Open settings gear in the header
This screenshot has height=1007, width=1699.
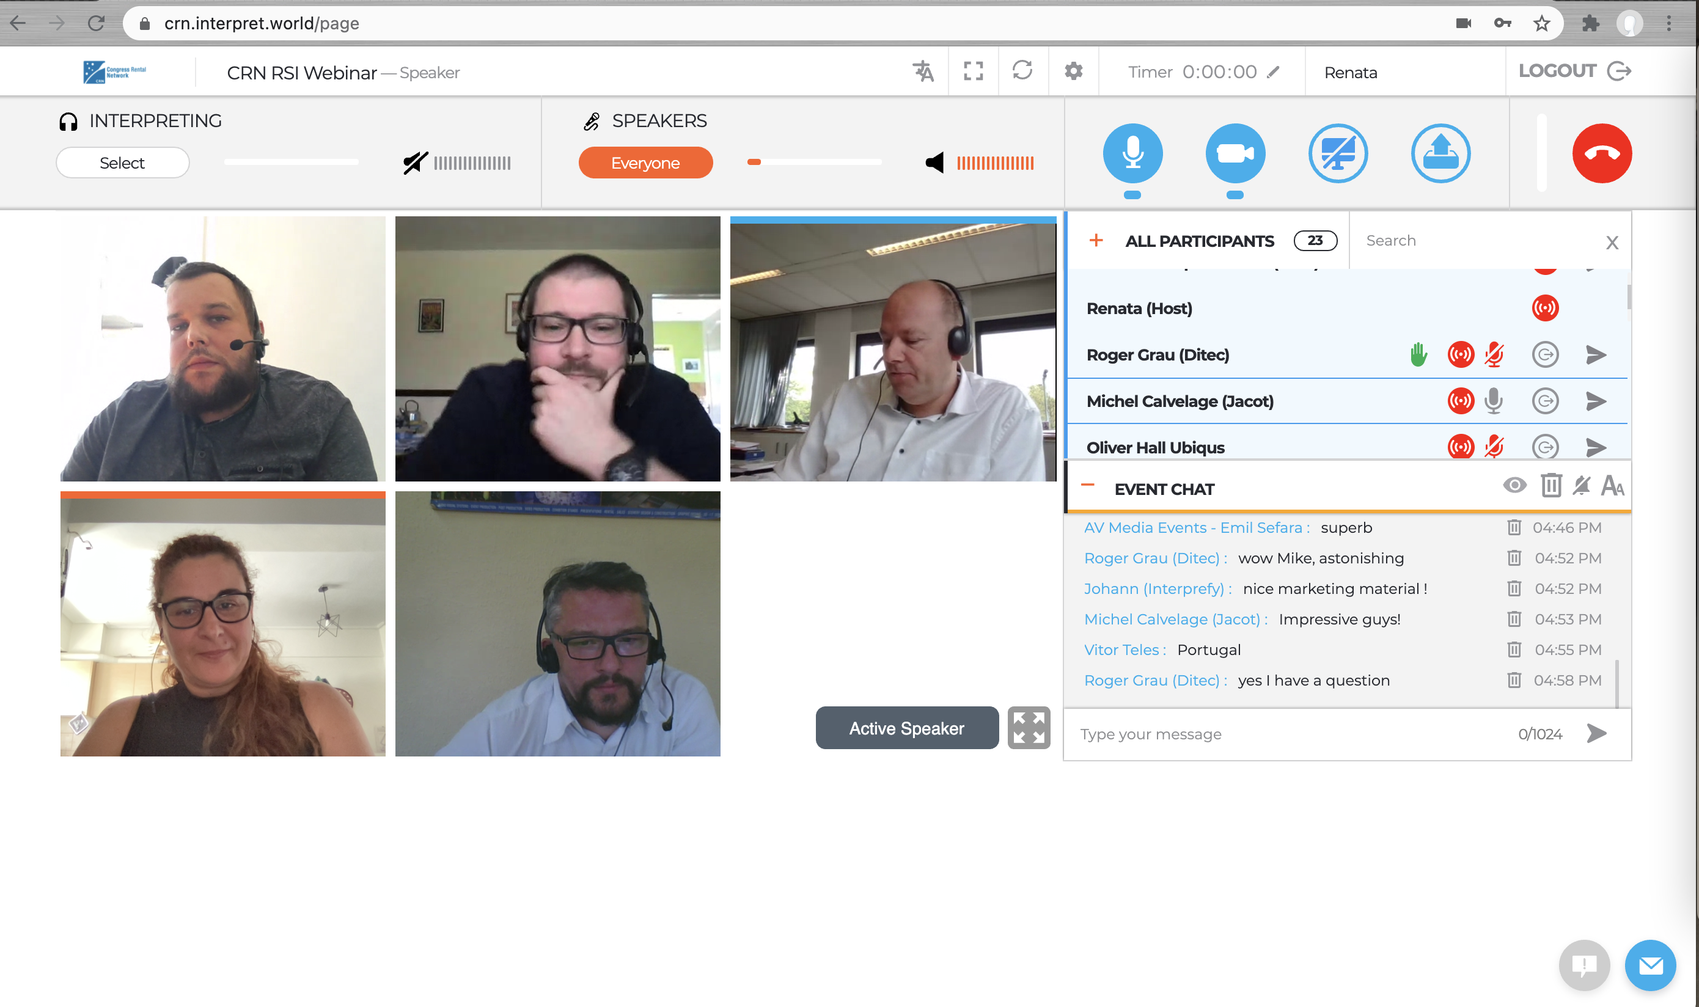(x=1073, y=70)
